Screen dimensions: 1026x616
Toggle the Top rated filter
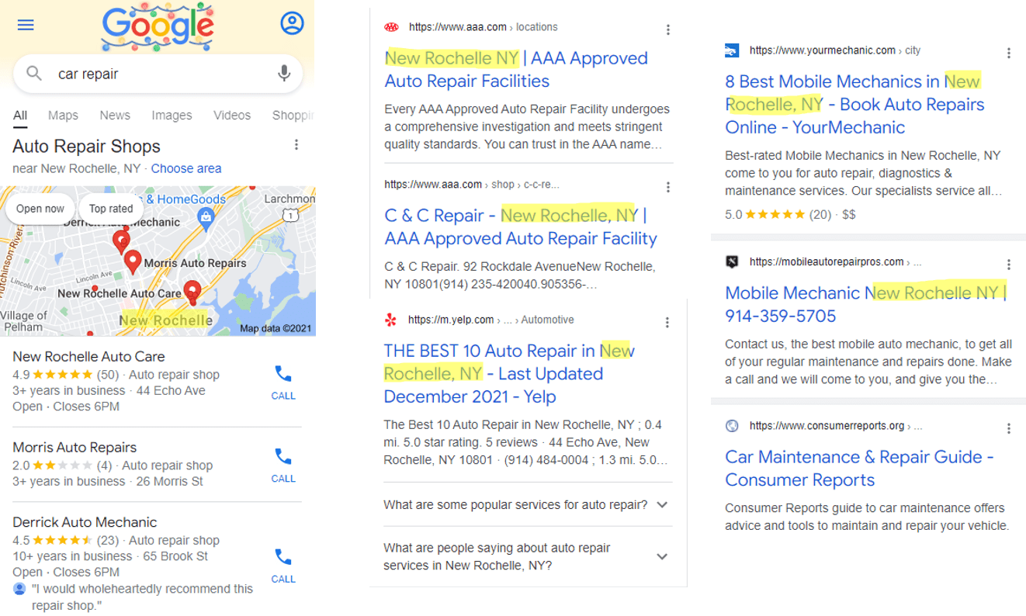tap(111, 209)
